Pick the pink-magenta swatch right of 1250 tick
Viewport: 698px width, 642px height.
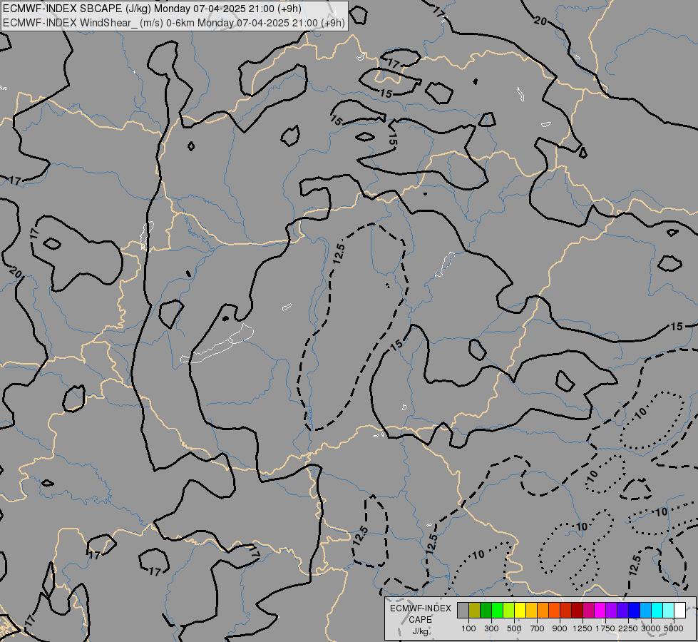click(588, 610)
